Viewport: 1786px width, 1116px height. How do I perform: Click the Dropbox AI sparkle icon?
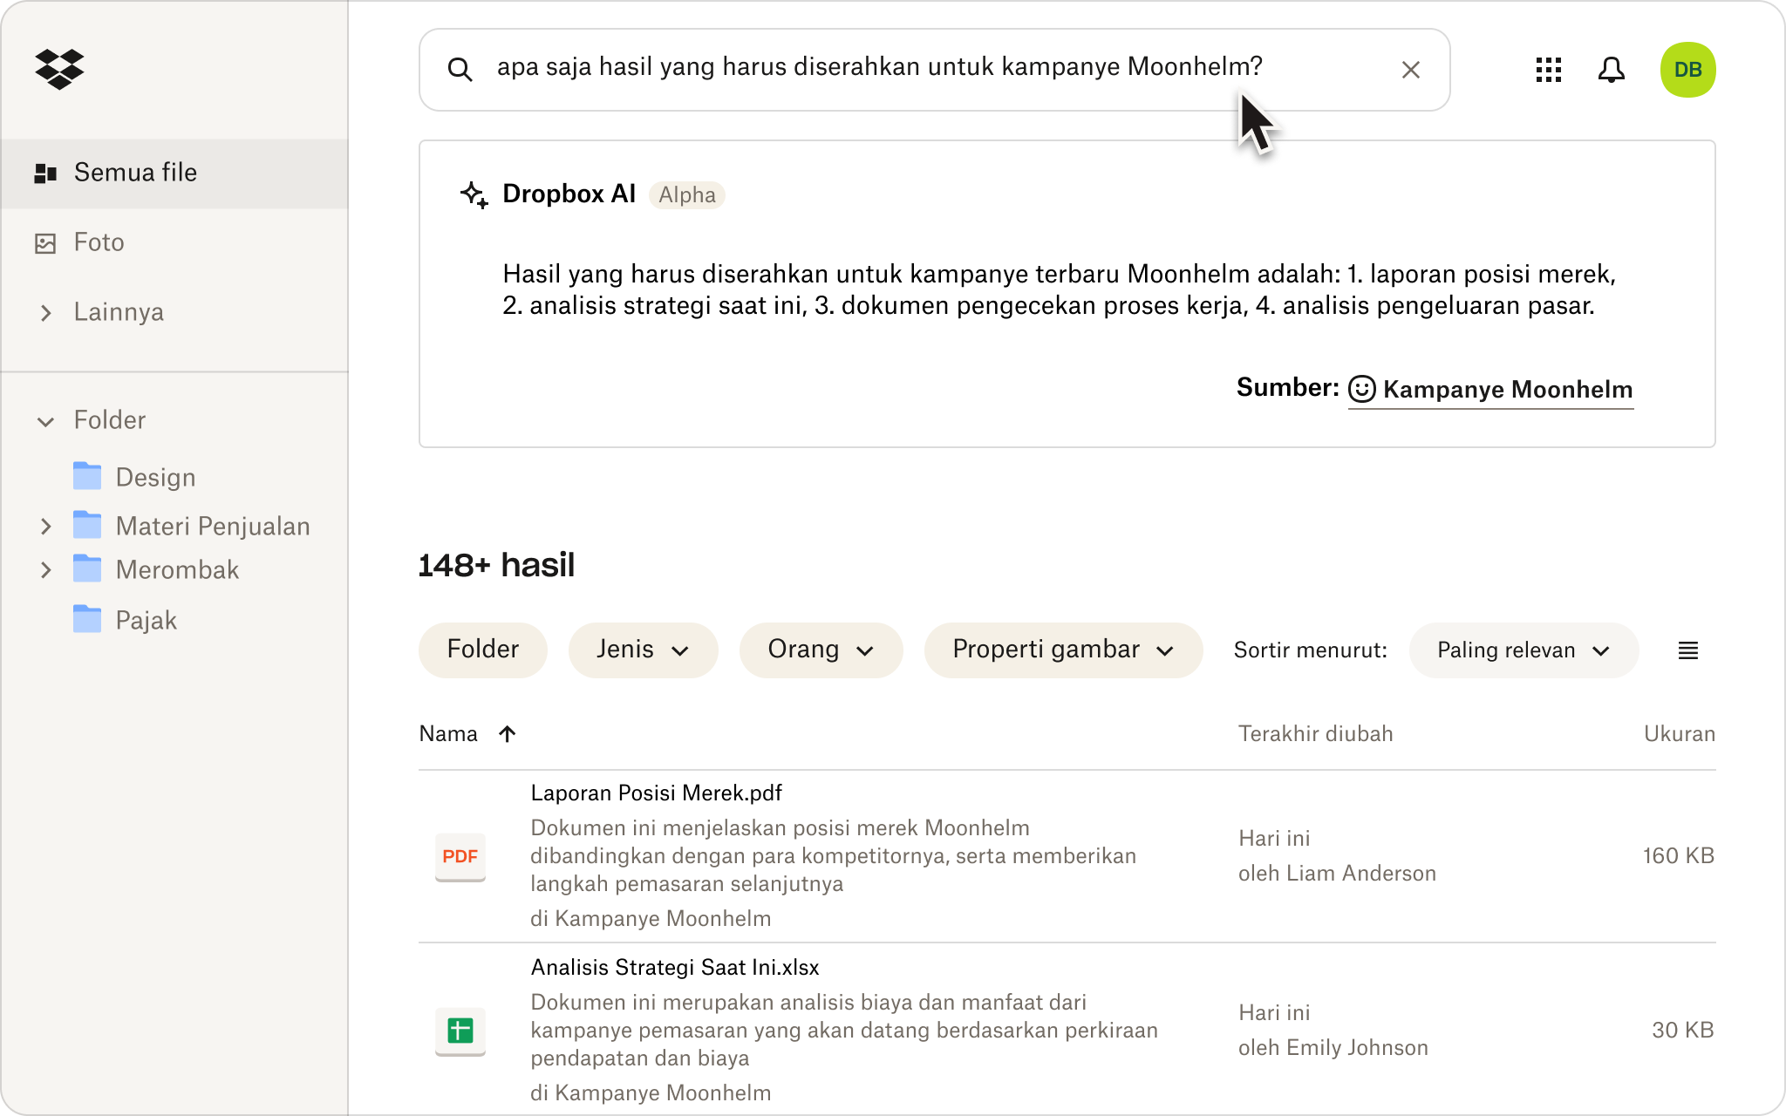(x=474, y=194)
